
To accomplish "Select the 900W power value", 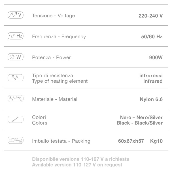I will (x=156, y=57).
